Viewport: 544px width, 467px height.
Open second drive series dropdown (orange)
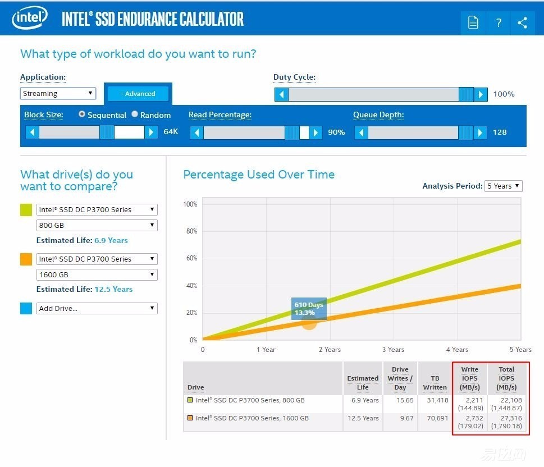pyautogui.click(x=97, y=259)
